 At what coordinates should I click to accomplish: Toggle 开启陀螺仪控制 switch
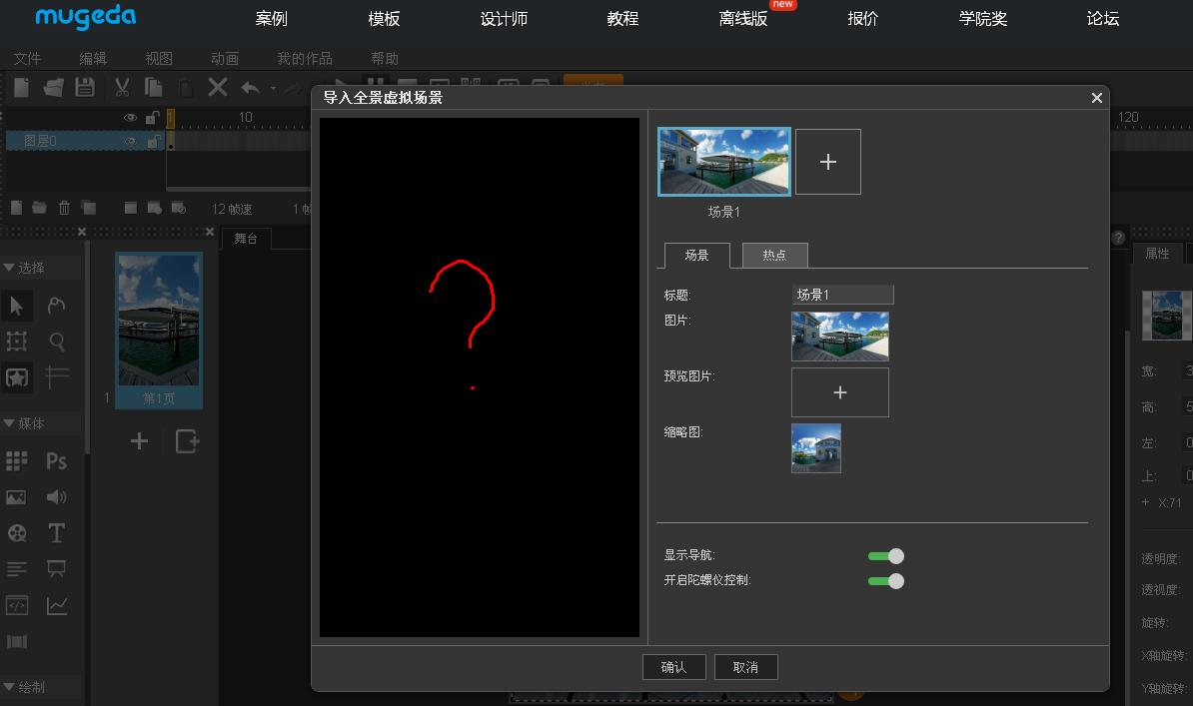885,581
